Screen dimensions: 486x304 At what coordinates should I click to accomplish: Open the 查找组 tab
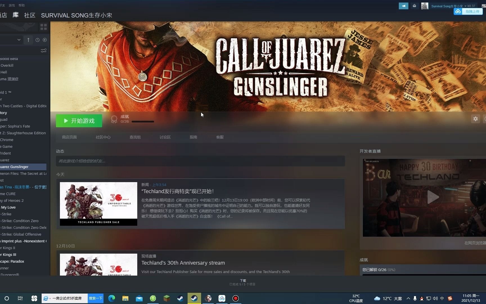pos(135,137)
